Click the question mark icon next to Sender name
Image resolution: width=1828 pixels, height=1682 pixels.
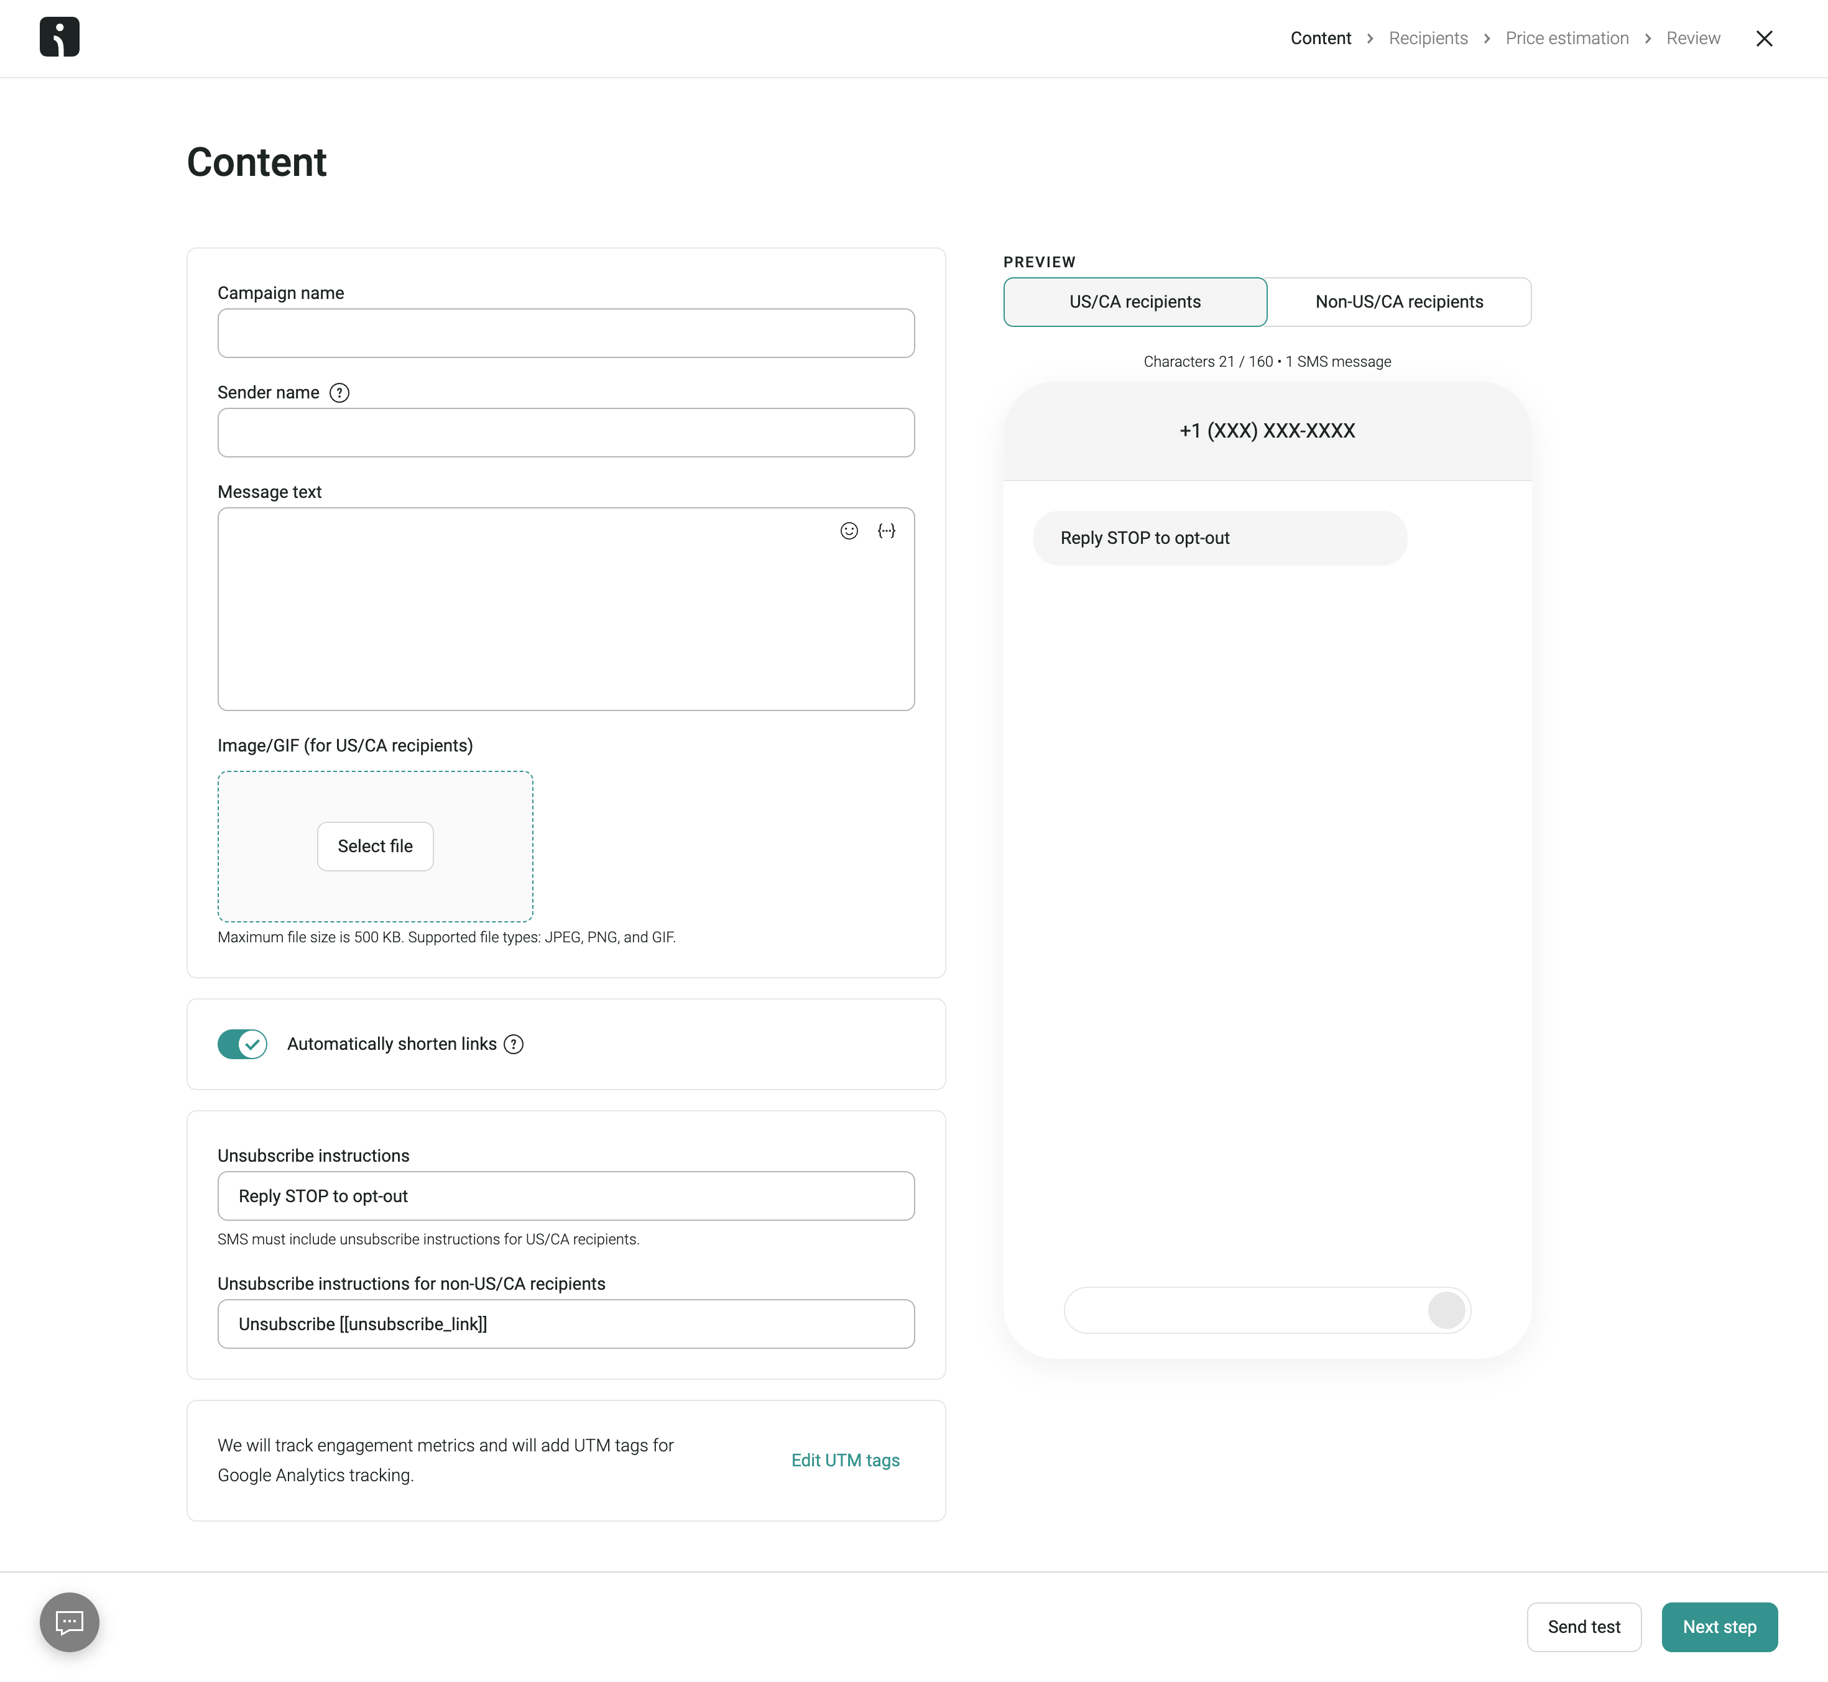(x=341, y=392)
